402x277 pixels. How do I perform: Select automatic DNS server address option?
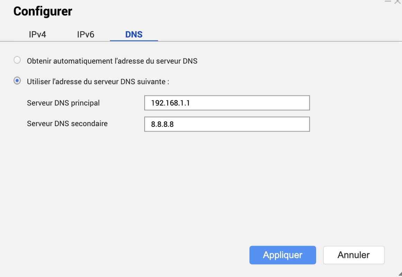tap(17, 60)
